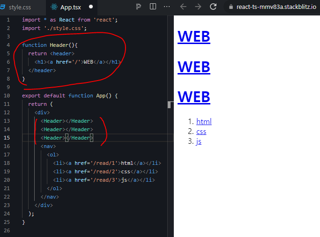Click line number 4 in gutter
320x237 pixels.
click(8, 45)
